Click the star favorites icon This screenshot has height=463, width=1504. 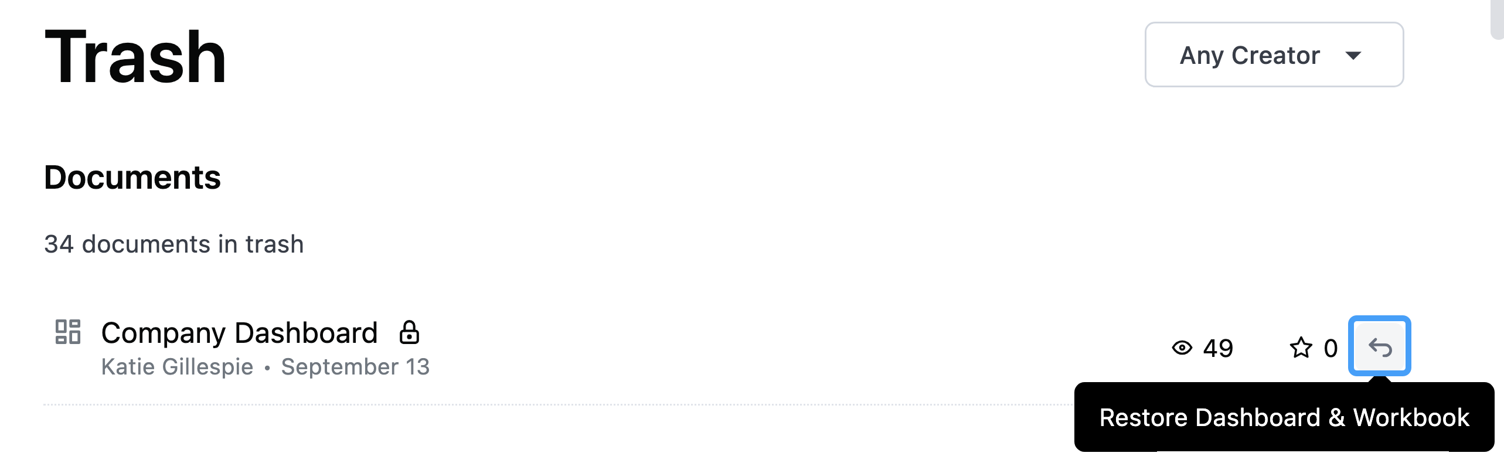1301,348
